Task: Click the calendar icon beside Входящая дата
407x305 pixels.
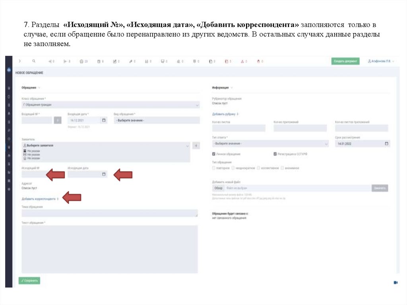Action: [x=104, y=120]
